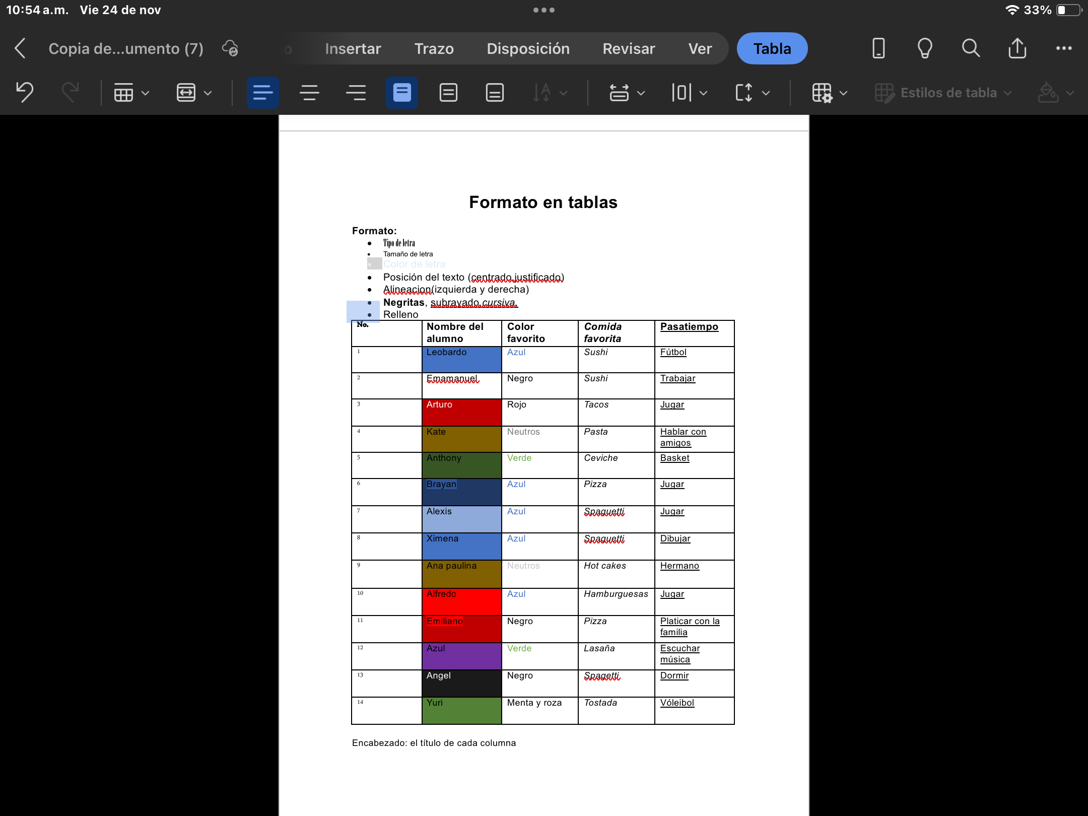Viewport: 1088px width, 816px height.
Task: Toggle align text left button
Action: pyautogui.click(x=262, y=93)
